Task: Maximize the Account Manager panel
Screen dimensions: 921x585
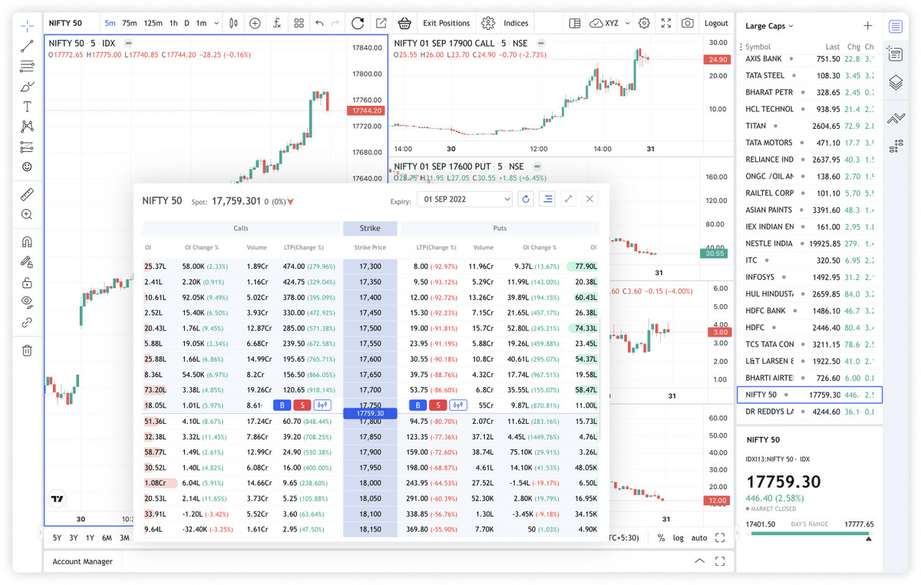Action: [x=720, y=561]
